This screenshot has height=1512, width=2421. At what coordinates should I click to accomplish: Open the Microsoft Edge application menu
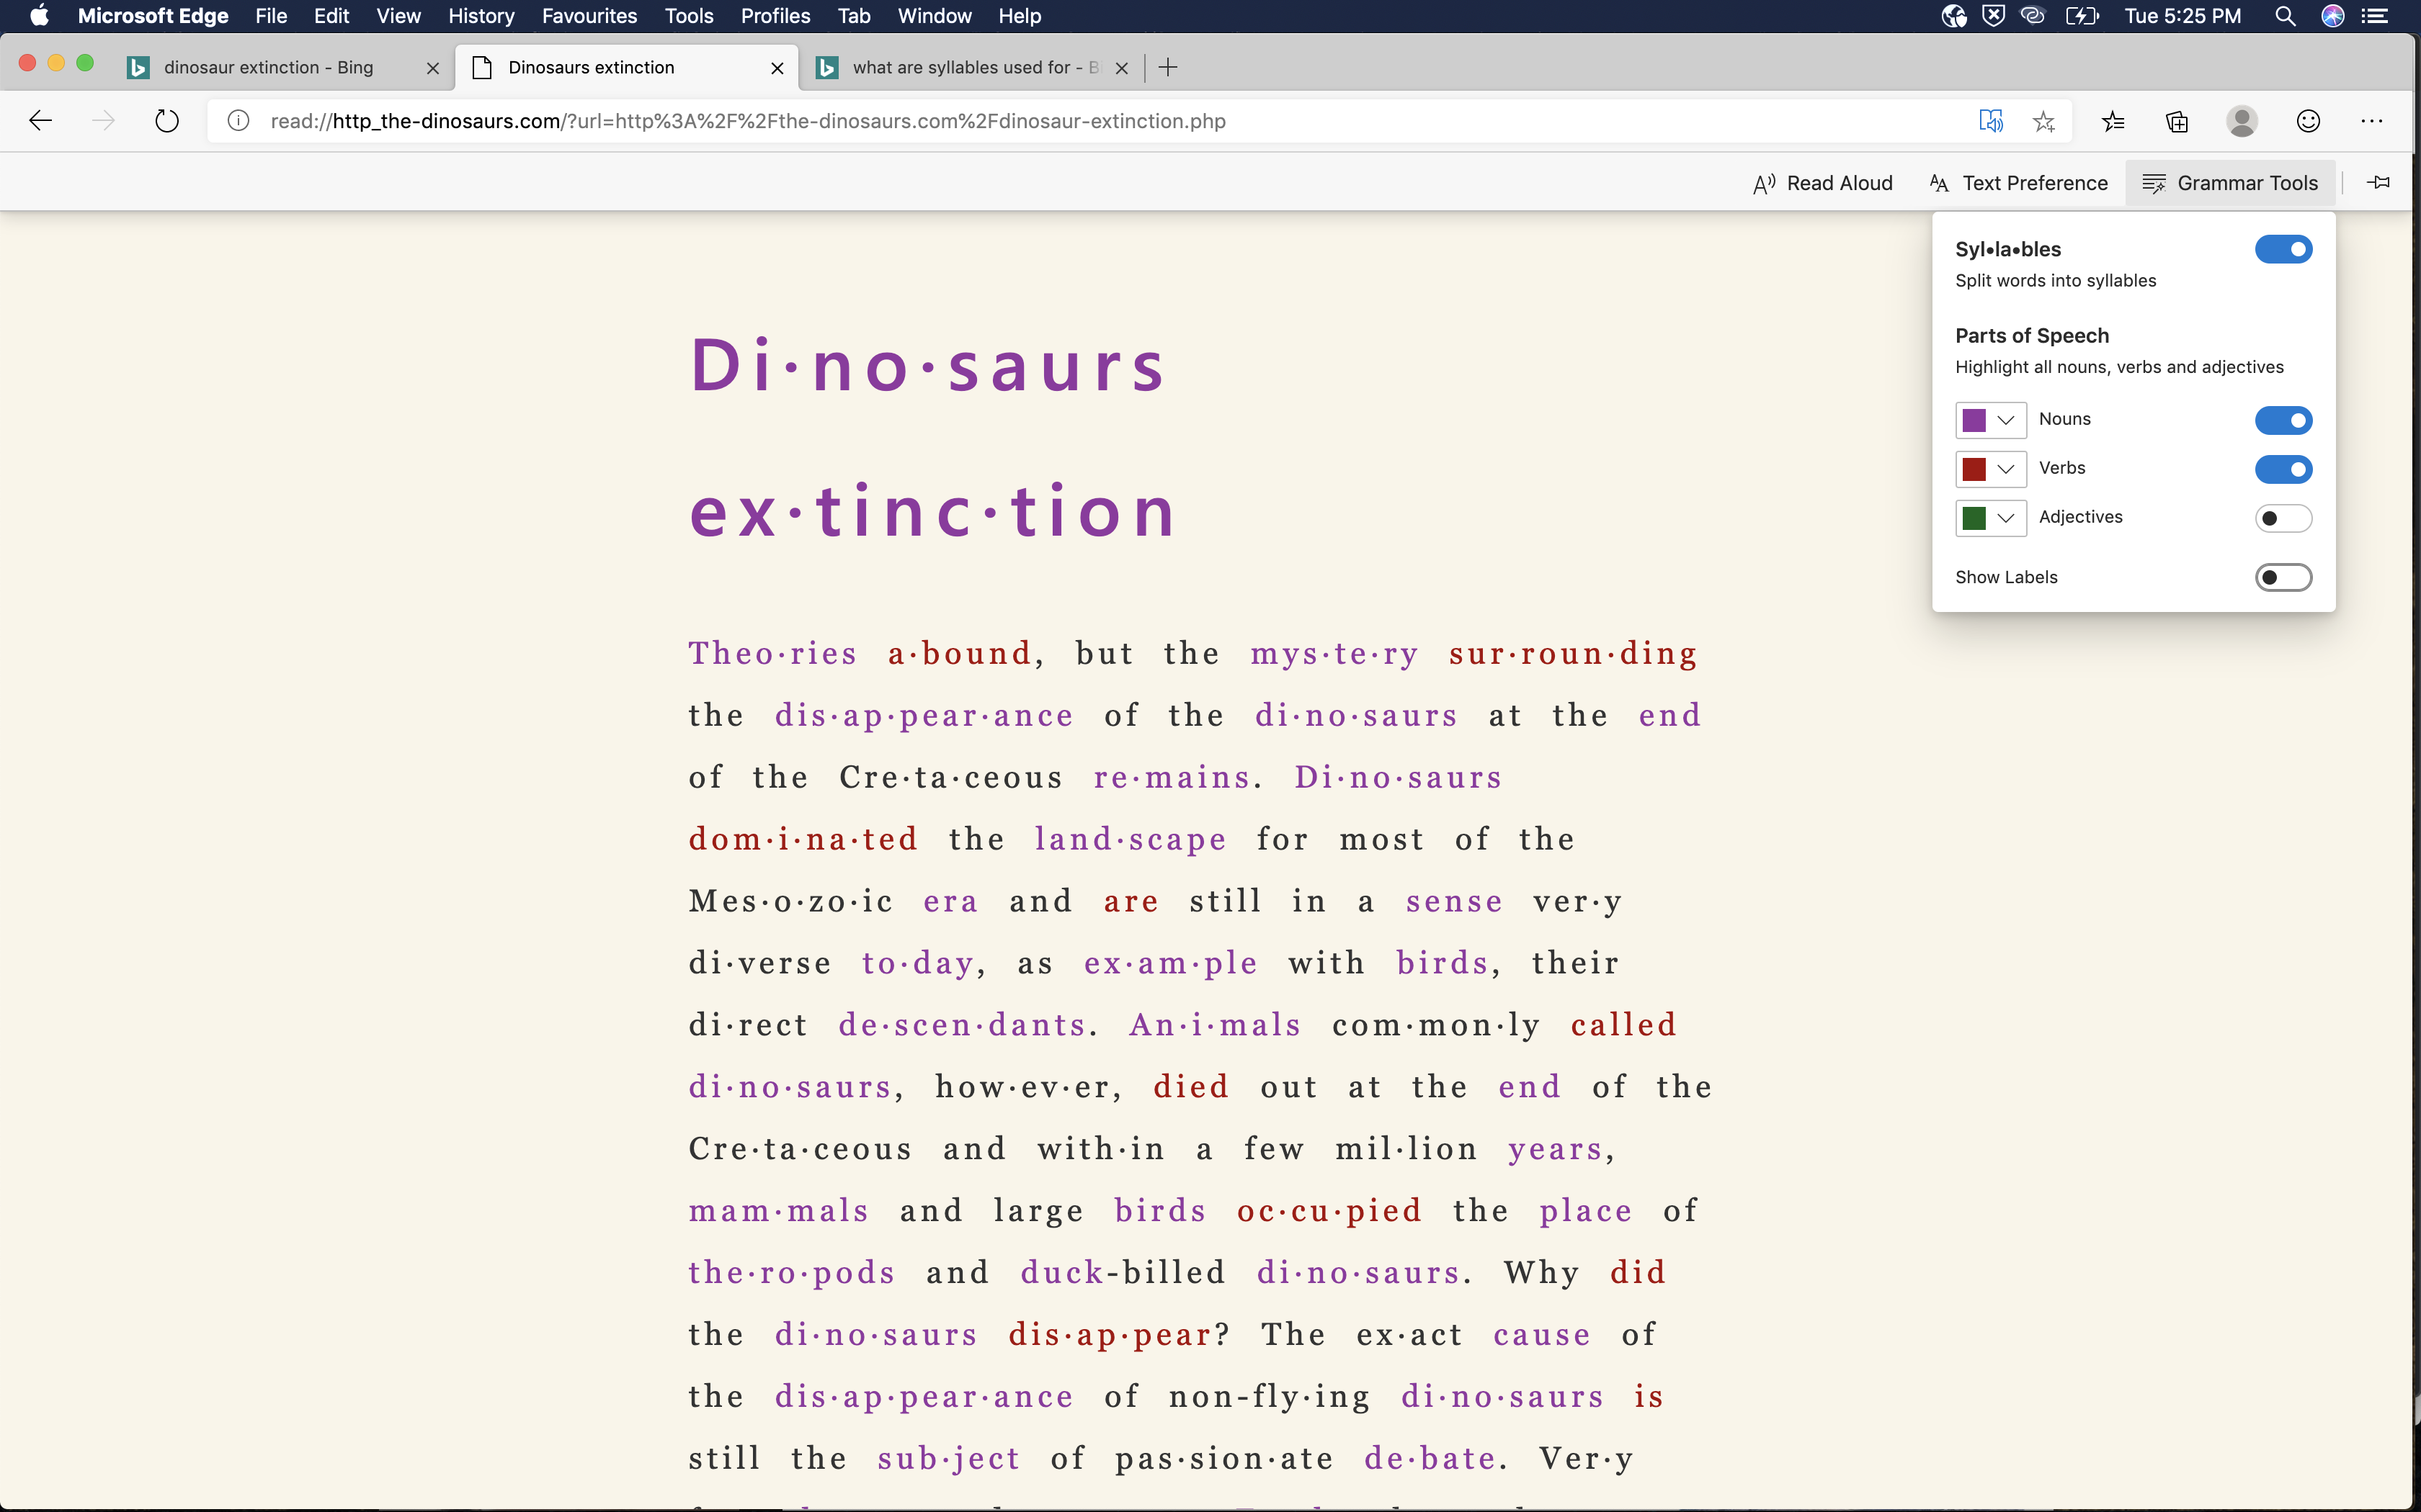(153, 16)
